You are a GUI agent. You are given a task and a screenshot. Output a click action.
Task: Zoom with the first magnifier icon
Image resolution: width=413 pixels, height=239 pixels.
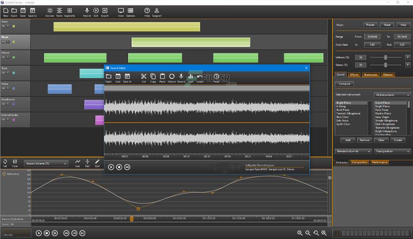click(x=300, y=233)
